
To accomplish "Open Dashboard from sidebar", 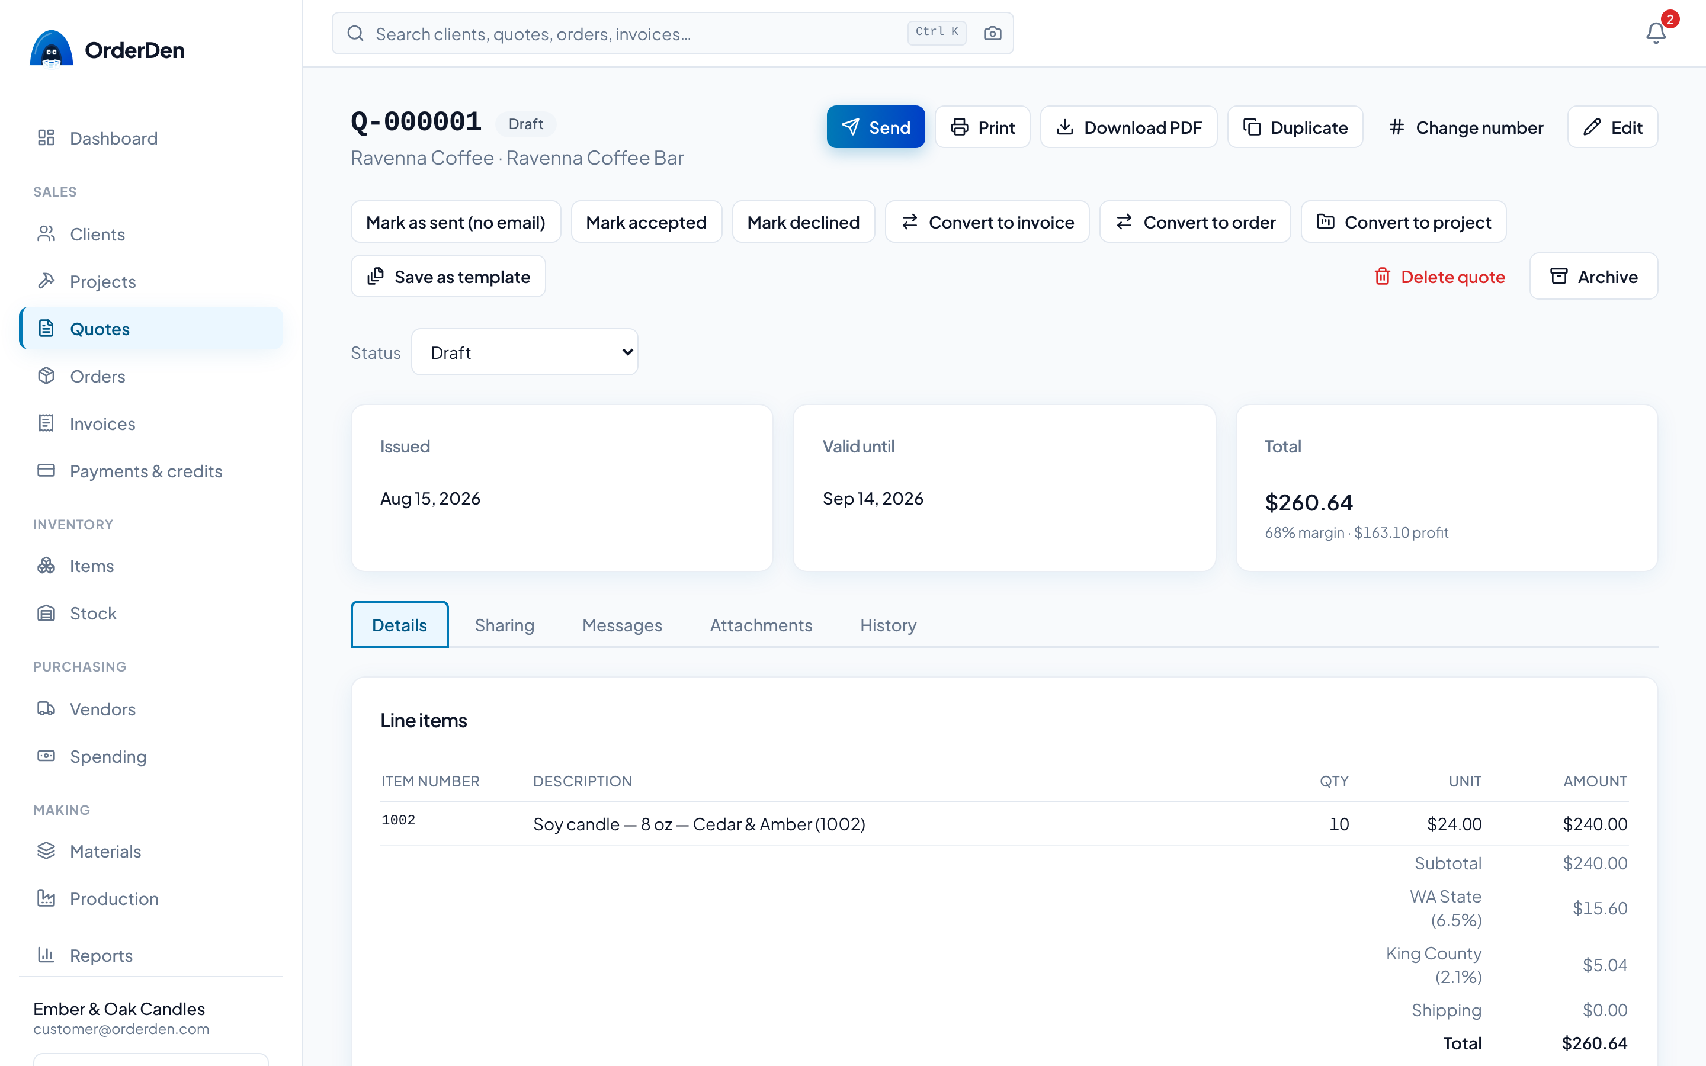I will coord(151,138).
